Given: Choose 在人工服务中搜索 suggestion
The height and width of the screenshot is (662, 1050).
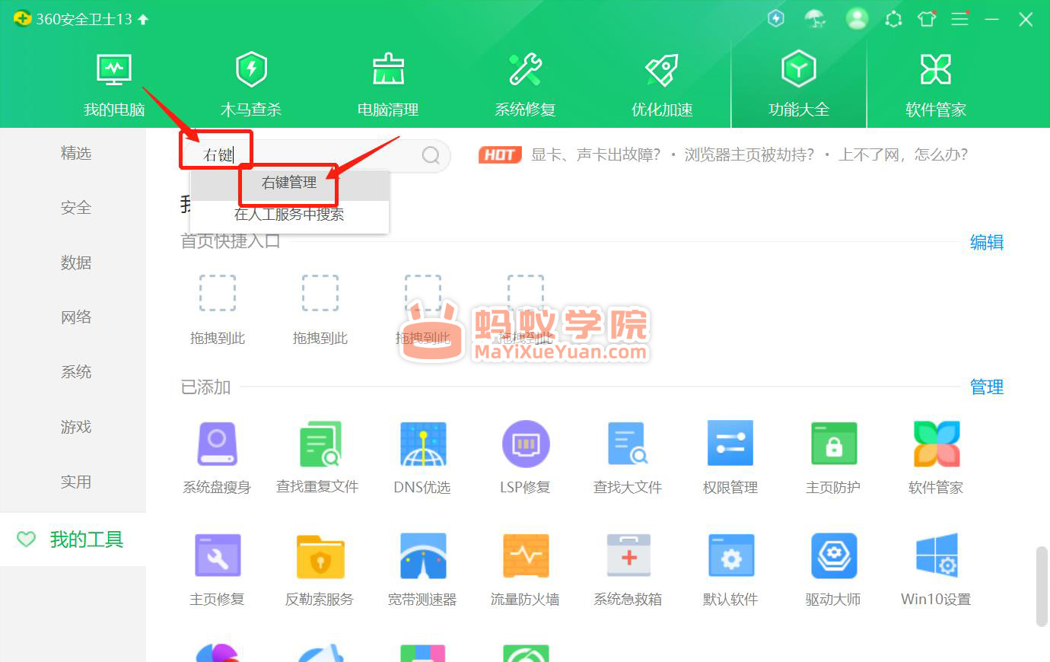Looking at the screenshot, I should (289, 215).
